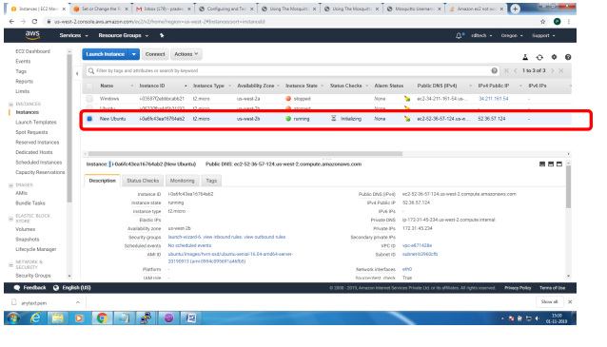607x347 pixels.
Task: Go to previous page of results
Action: coord(516,70)
